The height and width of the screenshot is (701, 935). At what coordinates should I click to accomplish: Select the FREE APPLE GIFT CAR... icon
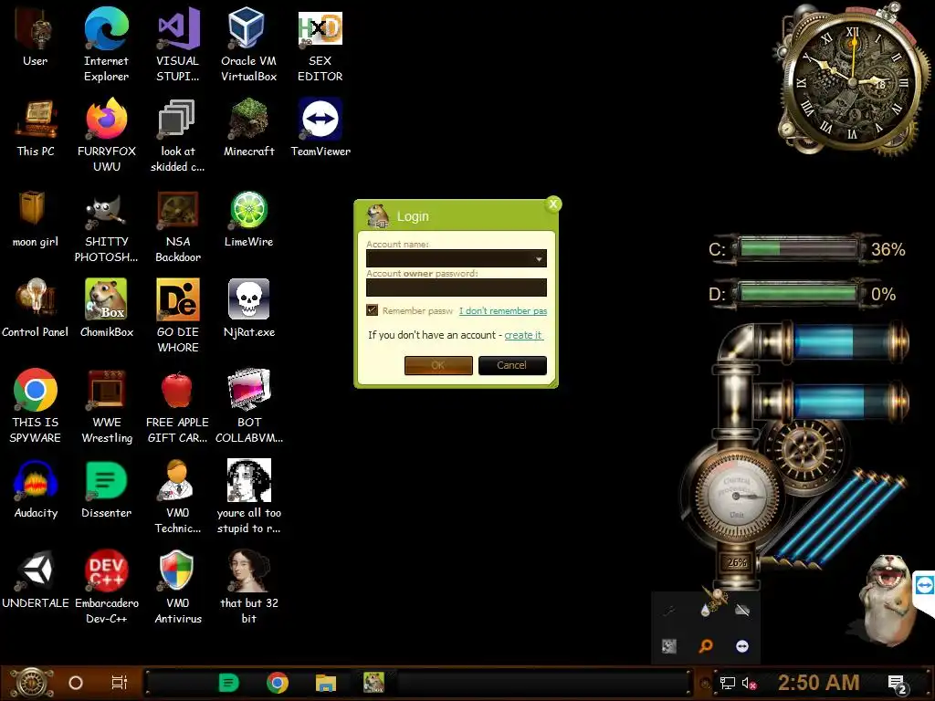click(x=178, y=406)
